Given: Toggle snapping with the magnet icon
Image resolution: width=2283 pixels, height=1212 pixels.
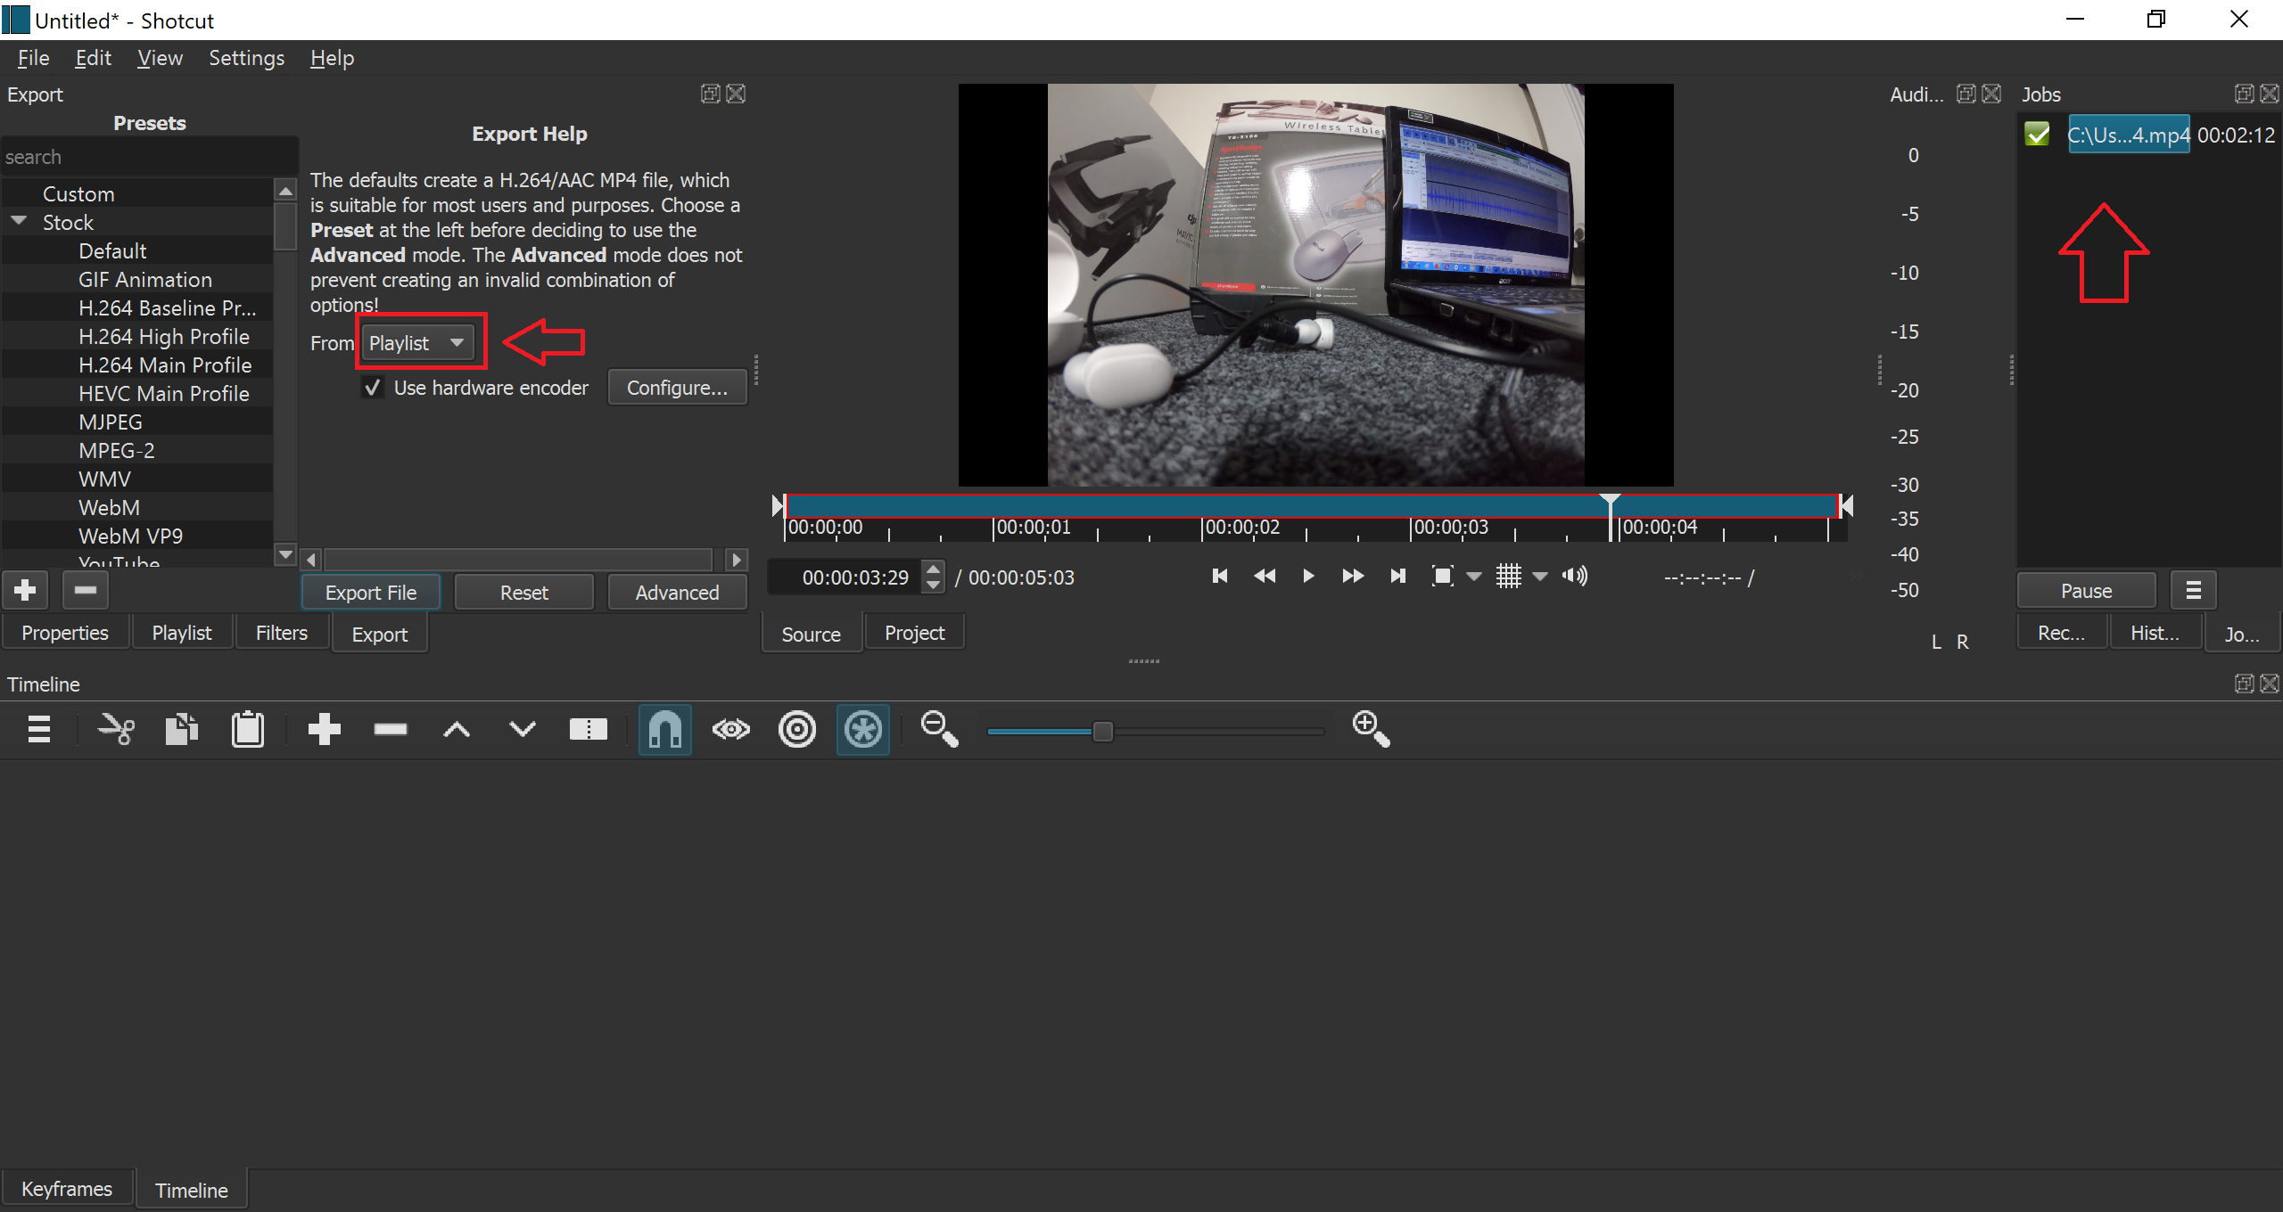Looking at the screenshot, I should (665, 729).
